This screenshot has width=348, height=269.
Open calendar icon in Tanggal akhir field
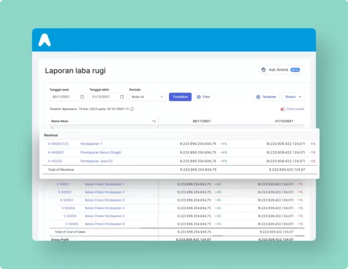click(x=122, y=97)
